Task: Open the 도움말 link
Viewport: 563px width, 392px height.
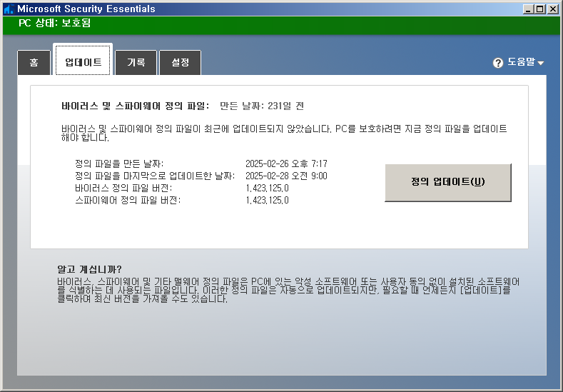Action: tap(521, 62)
